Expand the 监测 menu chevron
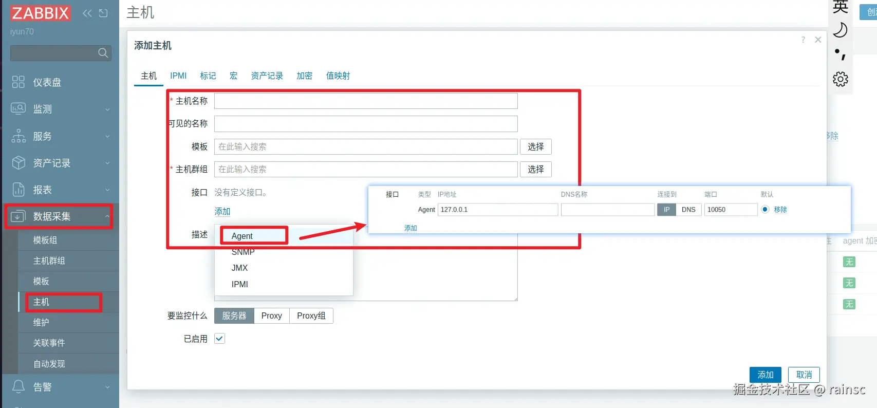The width and height of the screenshot is (877, 408). click(107, 109)
